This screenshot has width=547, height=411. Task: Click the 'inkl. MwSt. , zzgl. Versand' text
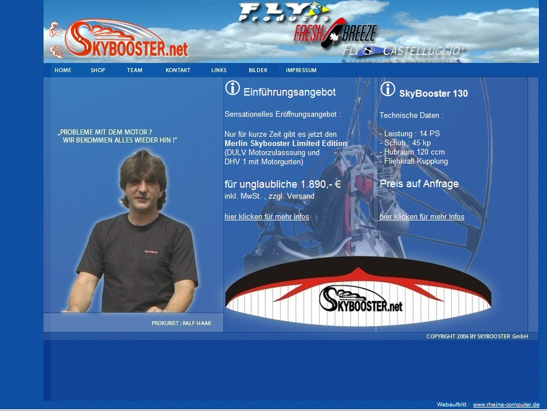coord(269,196)
